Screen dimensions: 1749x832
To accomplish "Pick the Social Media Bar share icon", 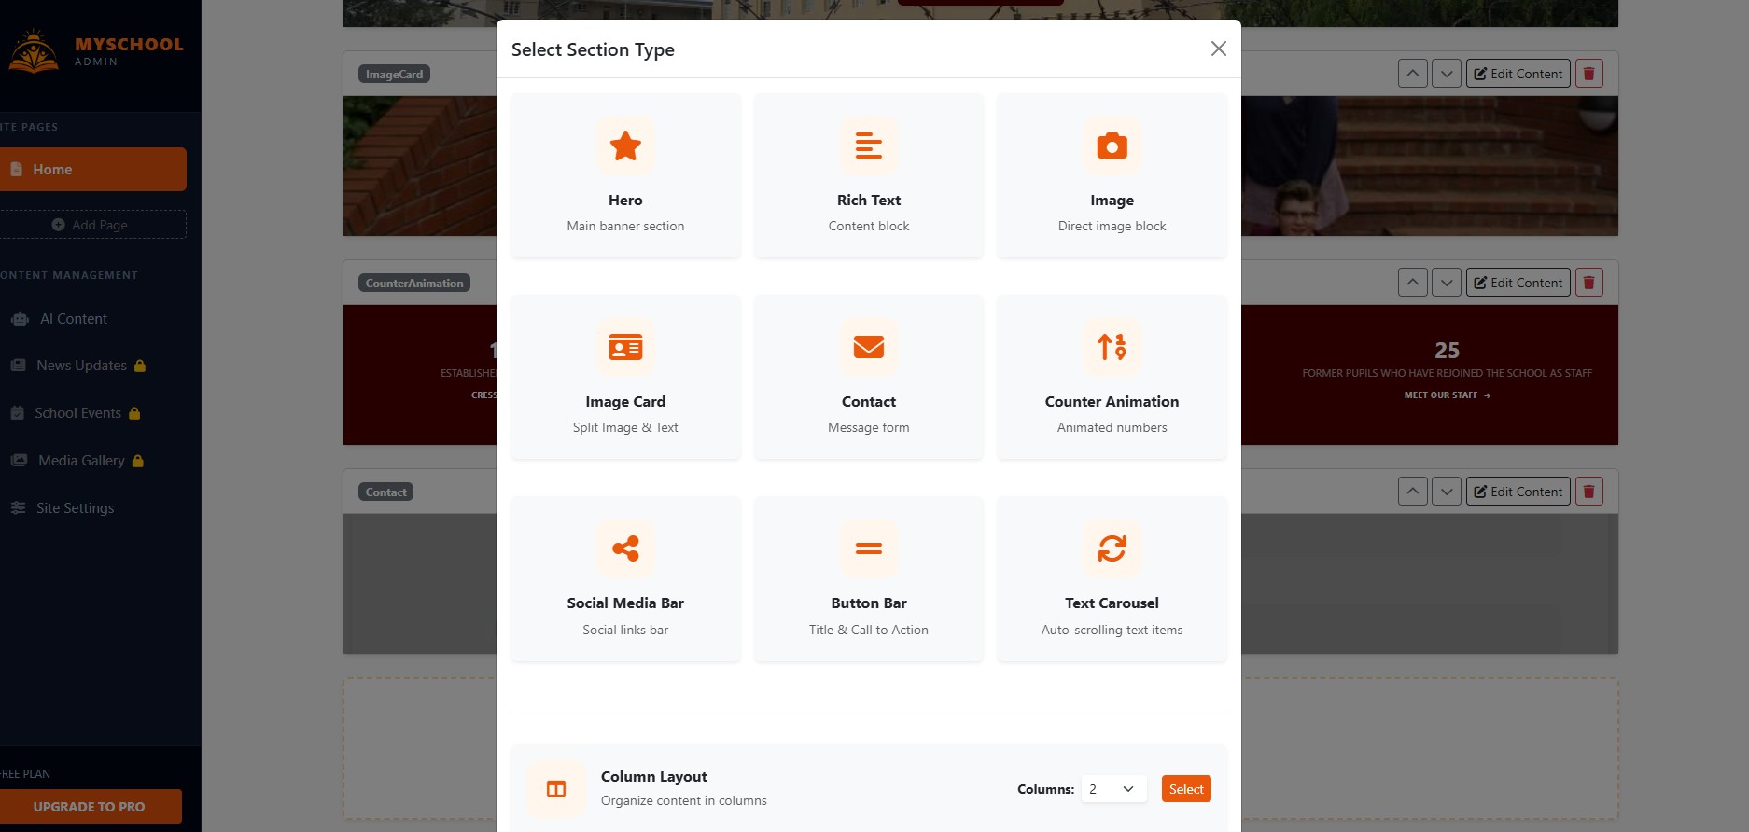I will click(625, 548).
